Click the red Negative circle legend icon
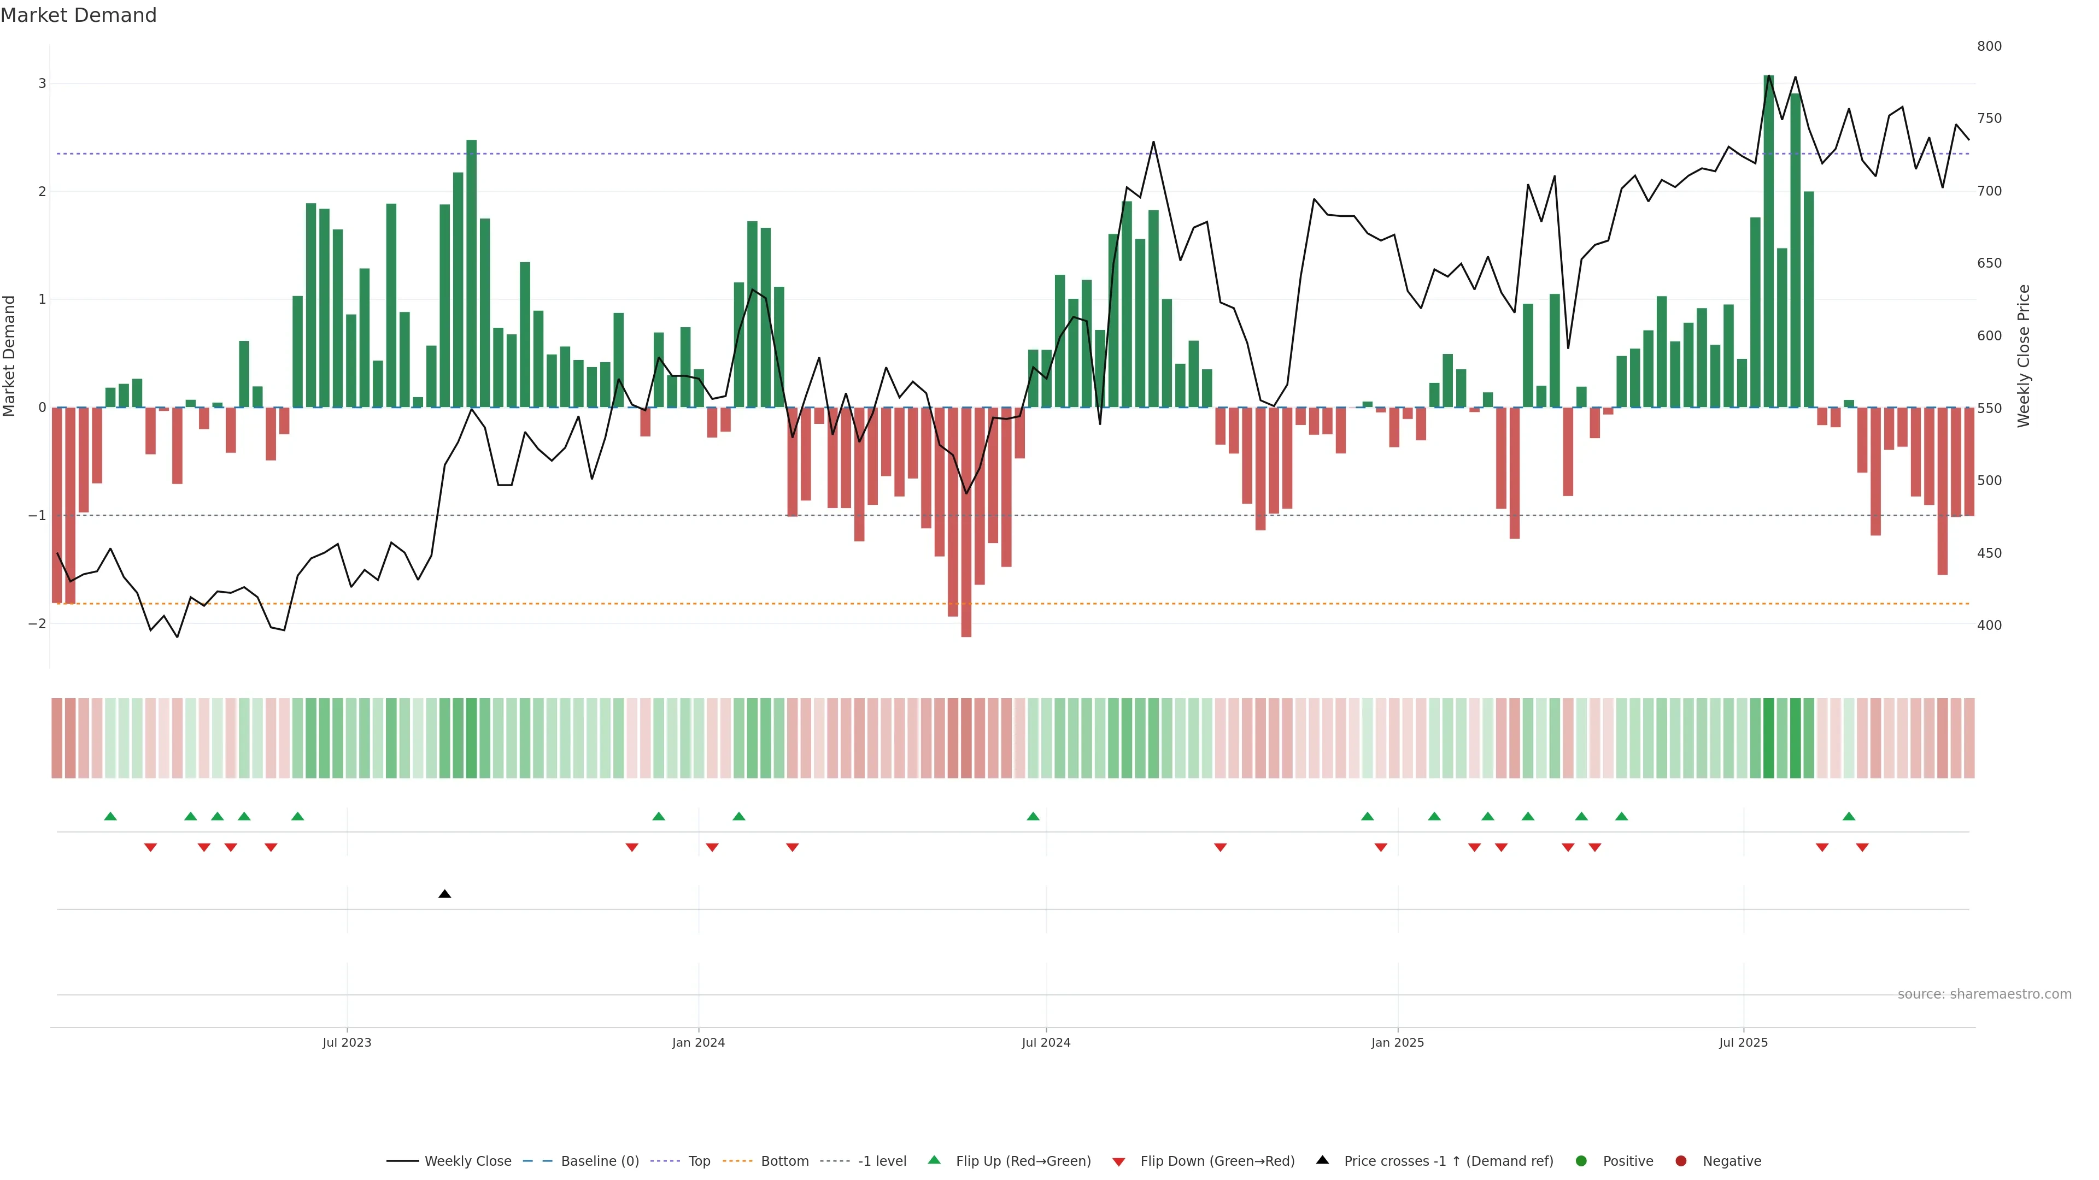 coord(1680,1160)
